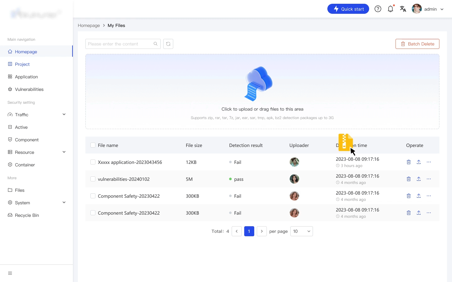Click the cloud upload illustration

(258, 84)
